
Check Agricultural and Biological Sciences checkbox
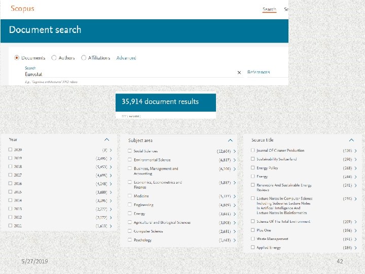pyautogui.click(x=130, y=222)
